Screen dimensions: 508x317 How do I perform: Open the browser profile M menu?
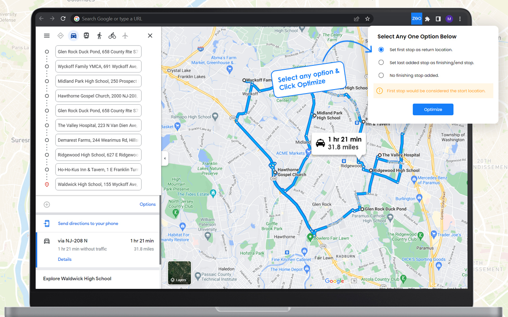(449, 19)
